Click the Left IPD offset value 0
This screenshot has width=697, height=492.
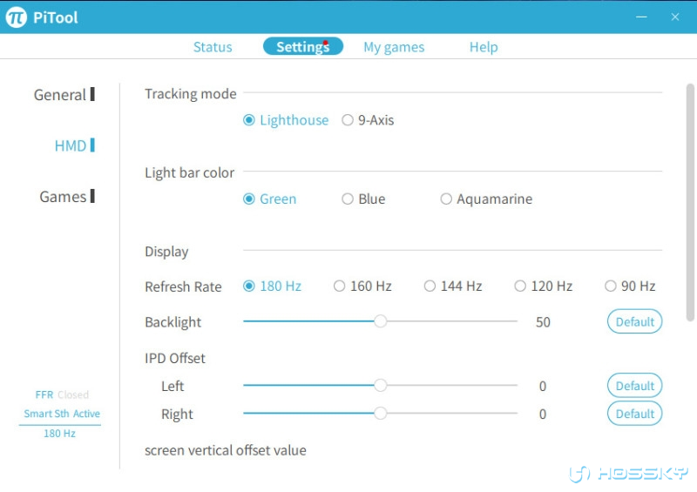pos(543,386)
